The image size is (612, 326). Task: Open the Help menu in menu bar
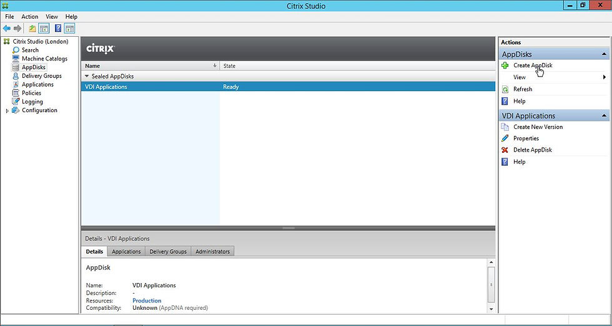pyautogui.click(x=71, y=17)
